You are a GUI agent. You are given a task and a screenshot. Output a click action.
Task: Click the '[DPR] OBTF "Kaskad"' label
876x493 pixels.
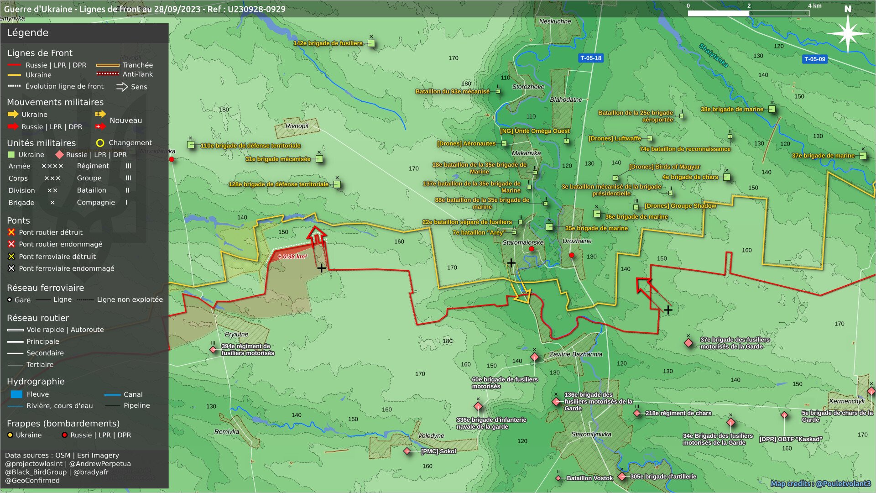click(791, 439)
